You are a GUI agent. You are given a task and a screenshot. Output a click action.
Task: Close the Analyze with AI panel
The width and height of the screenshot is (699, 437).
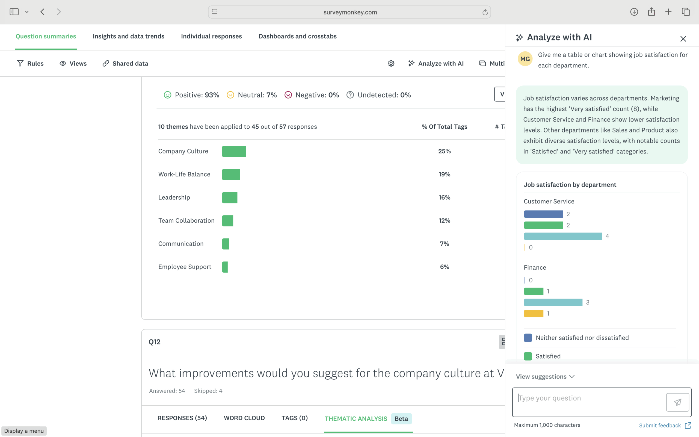pos(683,39)
